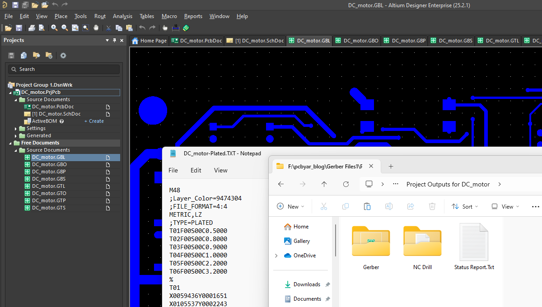
Task: Open the Projects panel dropdown arrow
Action: coord(107,40)
